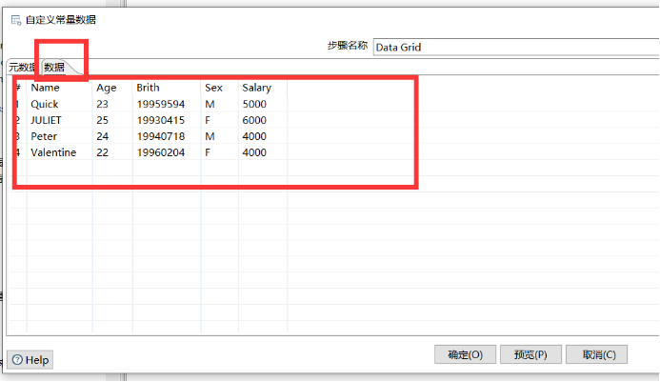
Task: Select the Peter name cell
Action: coord(59,136)
